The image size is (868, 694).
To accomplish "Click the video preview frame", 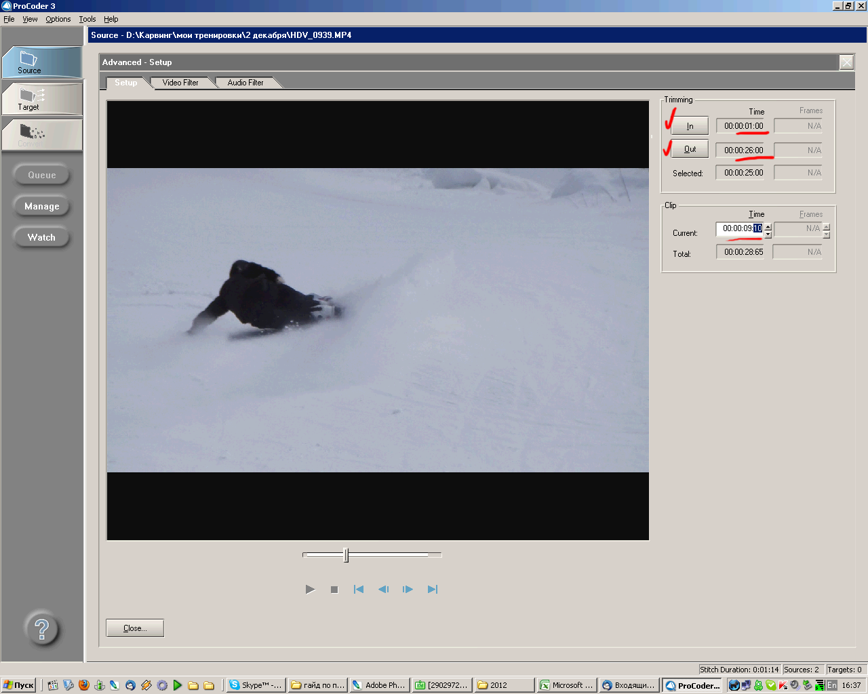I will [378, 321].
